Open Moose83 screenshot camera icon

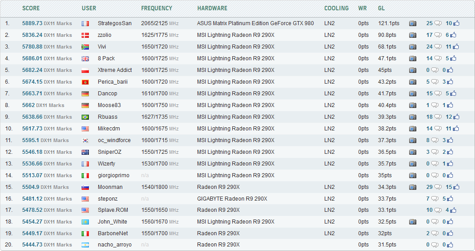[x=413, y=105]
